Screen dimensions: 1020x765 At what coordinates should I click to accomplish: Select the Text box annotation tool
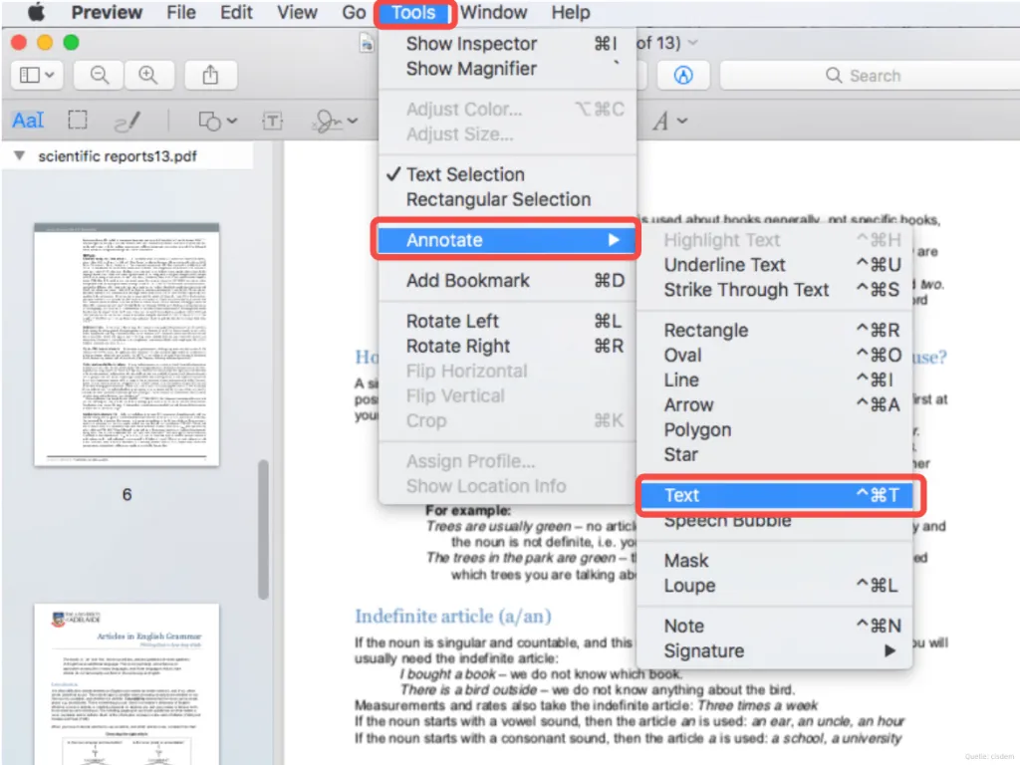(272, 120)
